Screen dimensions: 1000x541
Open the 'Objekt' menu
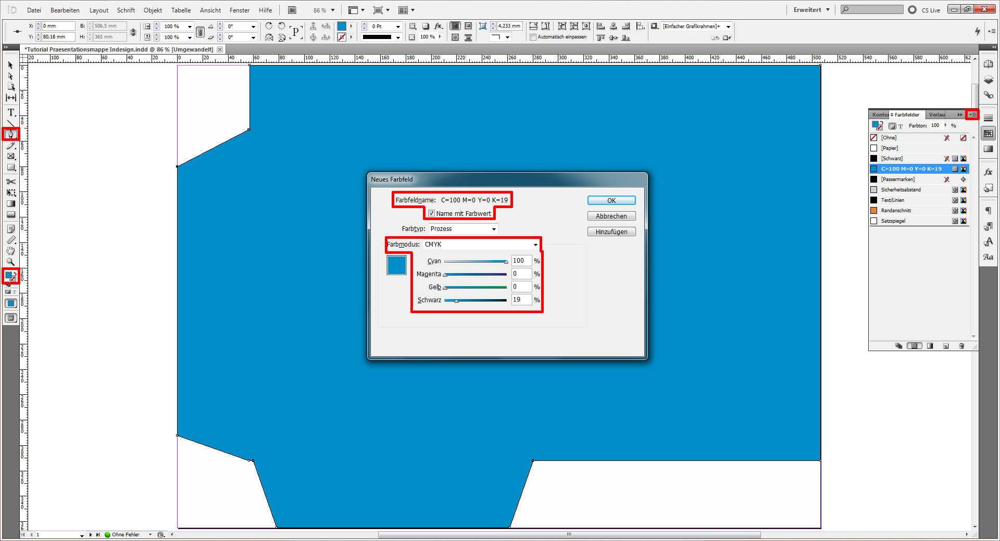coord(153,10)
